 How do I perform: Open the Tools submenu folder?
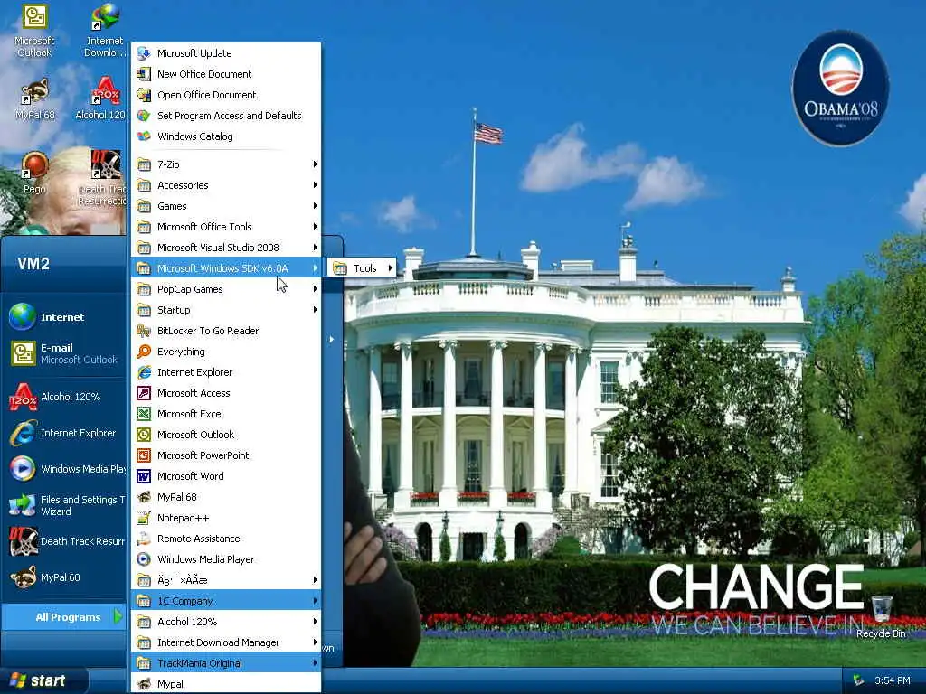[362, 268]
